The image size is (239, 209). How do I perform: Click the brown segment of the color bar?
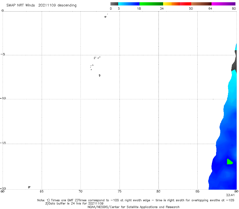(x=201, y=4)
